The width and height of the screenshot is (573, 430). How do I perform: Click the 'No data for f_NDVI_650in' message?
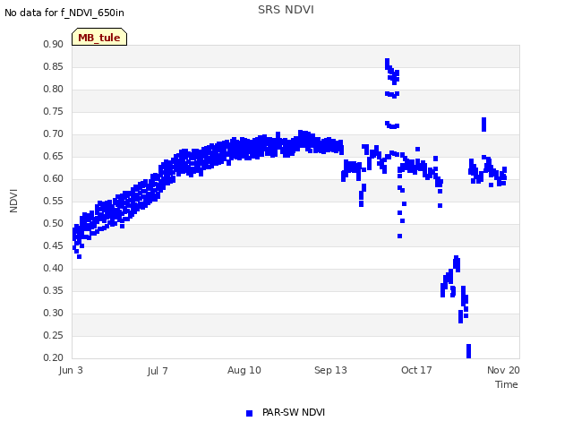click(x=64, y=13)
